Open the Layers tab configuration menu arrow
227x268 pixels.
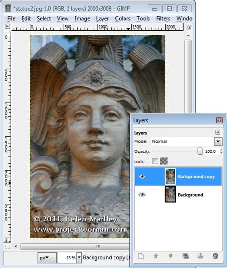217,132
